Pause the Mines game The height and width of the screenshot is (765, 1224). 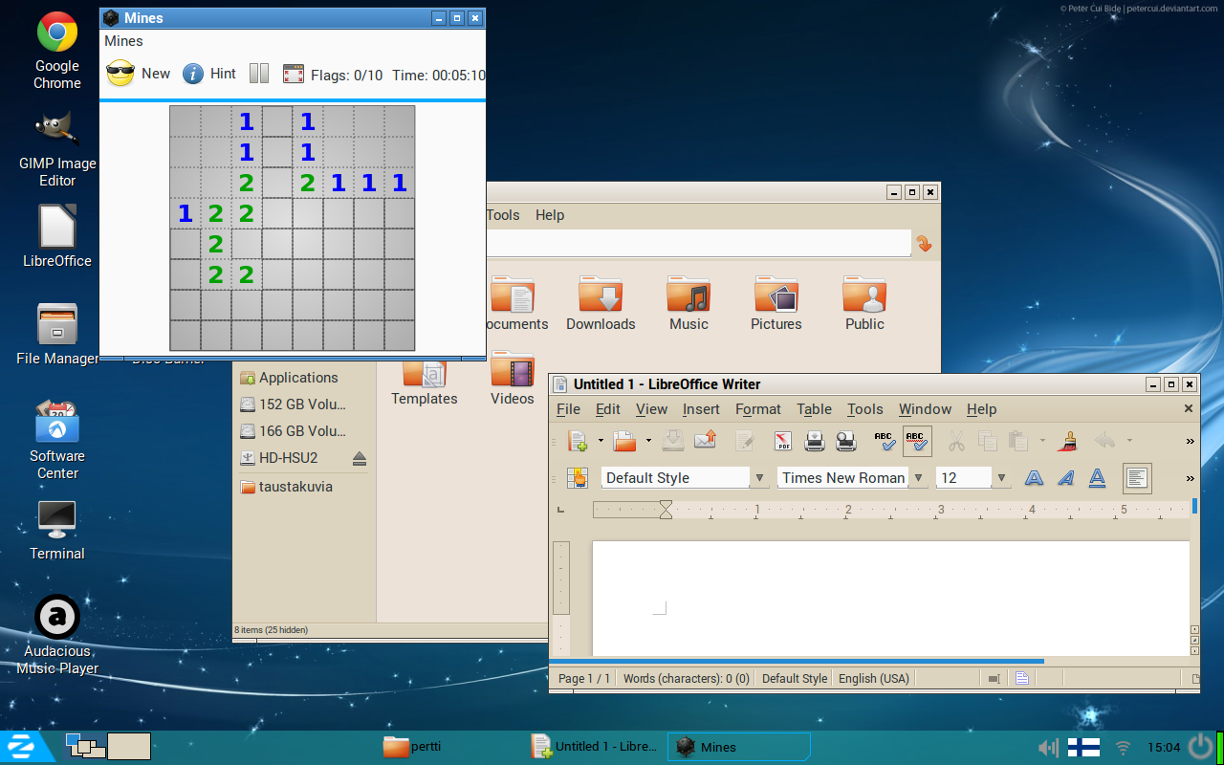[x=259, y=75]
